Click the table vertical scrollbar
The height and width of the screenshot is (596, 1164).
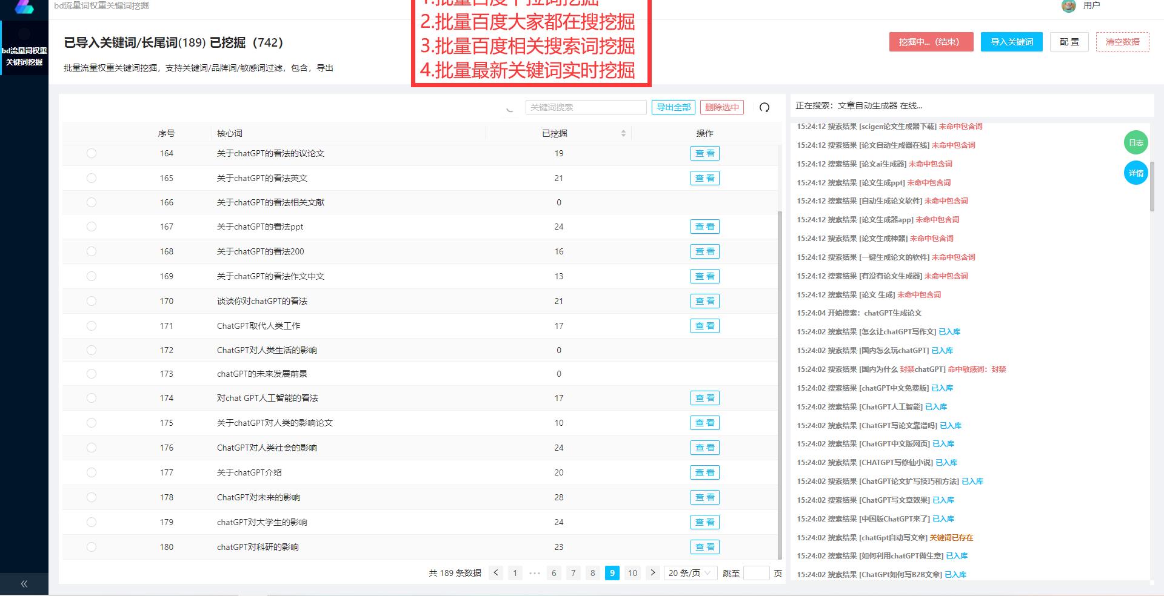click(x=780, y=385)
